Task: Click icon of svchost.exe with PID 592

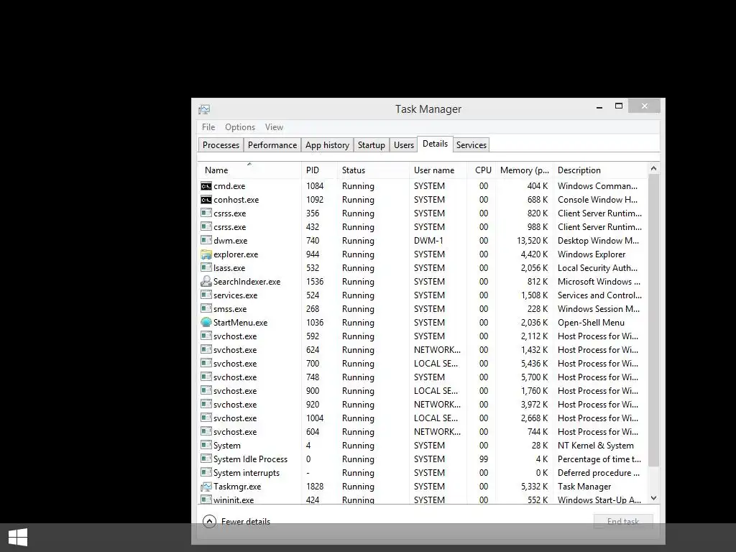Action: (x=206, y=336)
